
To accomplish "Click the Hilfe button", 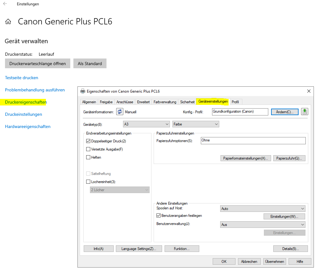I will [x=300, y=262].
